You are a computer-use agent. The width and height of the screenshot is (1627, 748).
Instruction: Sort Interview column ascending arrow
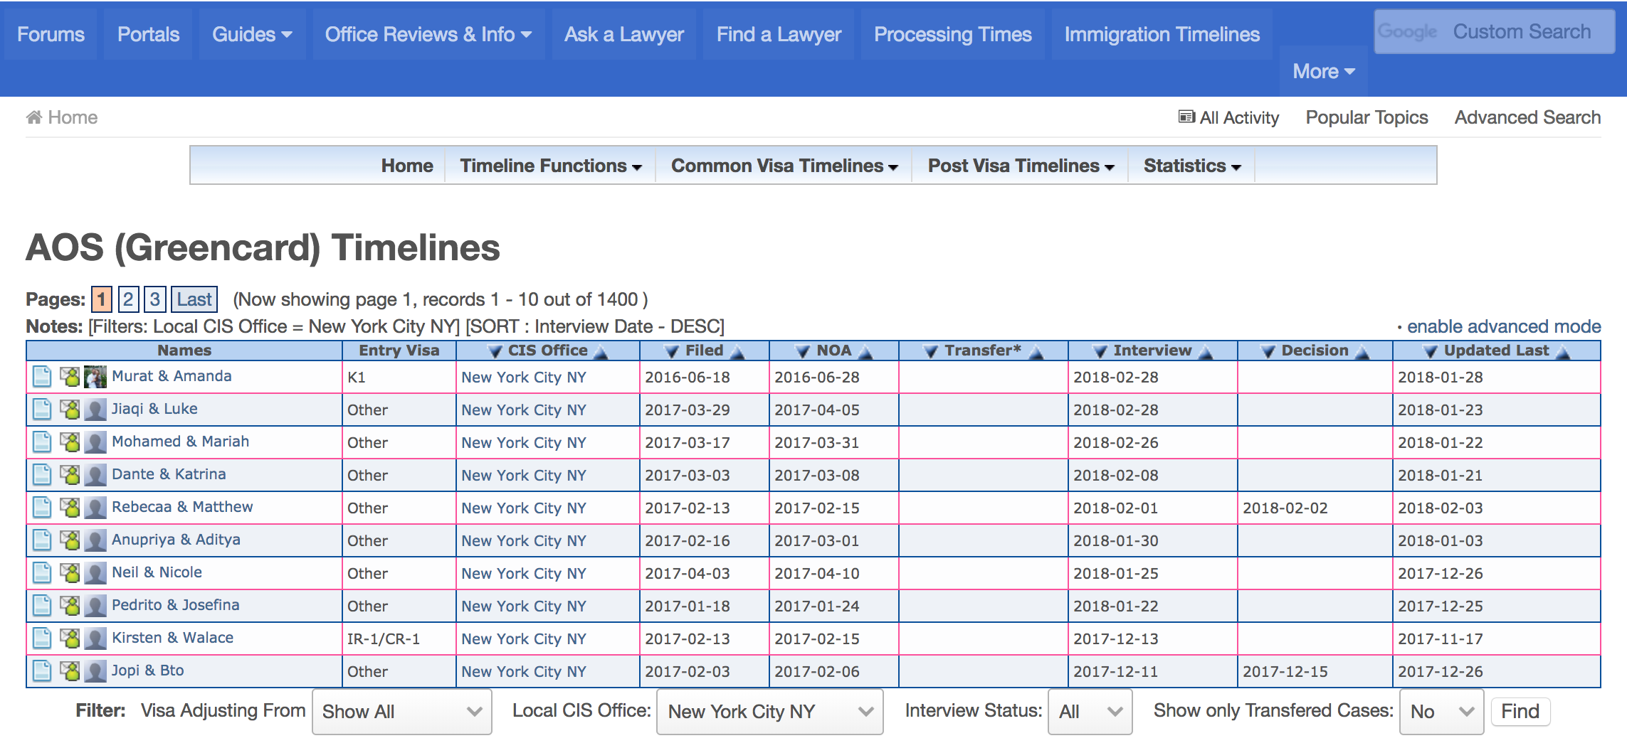tap(1206, 351)
